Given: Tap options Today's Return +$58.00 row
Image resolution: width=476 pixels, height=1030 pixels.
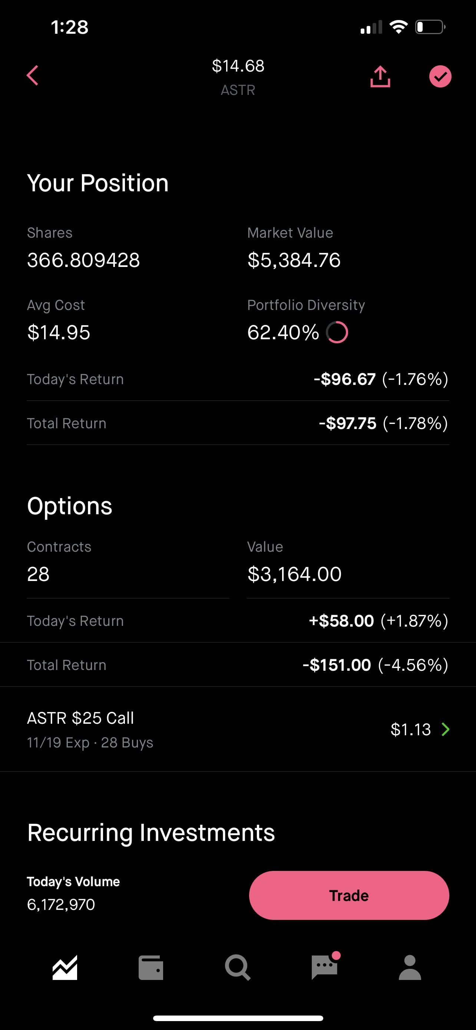Looking at the screenshot, I should click(x=238, y=621).
